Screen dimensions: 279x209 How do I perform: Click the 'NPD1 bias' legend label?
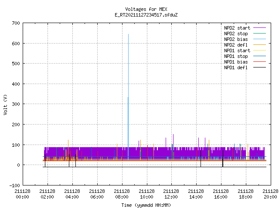[236, 62]
